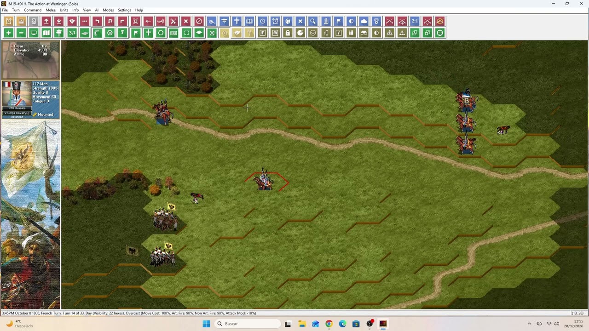Toggle the olive italic i info button
Screen dimensions: 589x331
(339, 33)
